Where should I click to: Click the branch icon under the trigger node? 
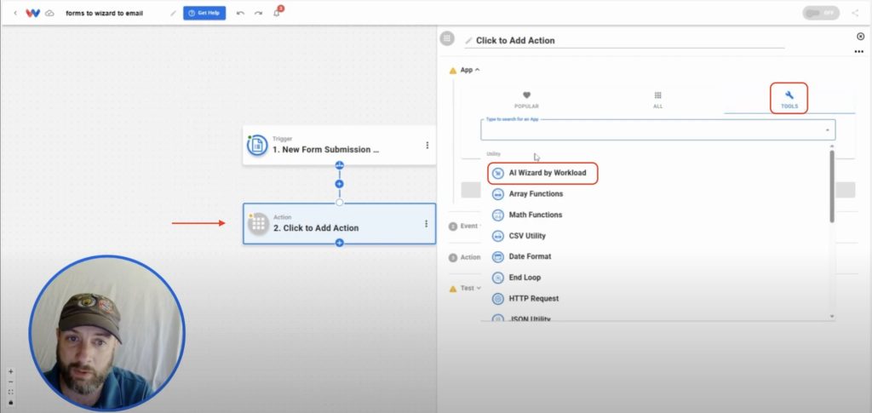(339, 165)
